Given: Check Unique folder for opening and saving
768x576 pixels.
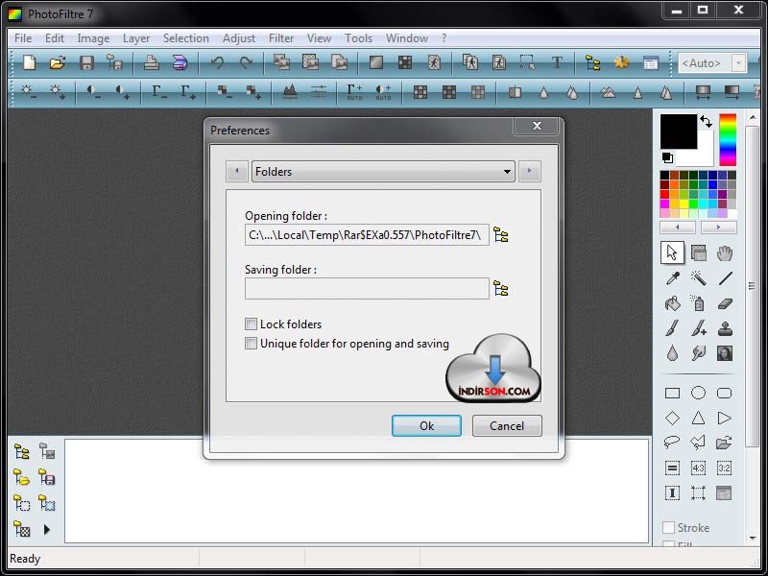Looking at the screenshot, I should tap(251, 344).
